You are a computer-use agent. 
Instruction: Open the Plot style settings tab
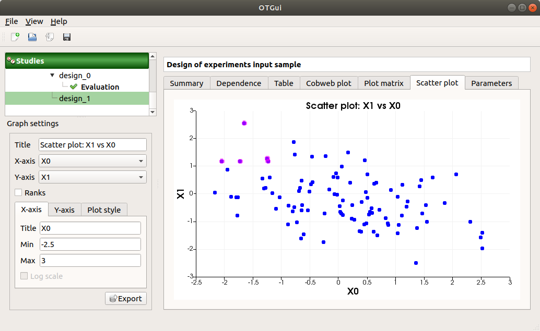(x=104, y=210)
